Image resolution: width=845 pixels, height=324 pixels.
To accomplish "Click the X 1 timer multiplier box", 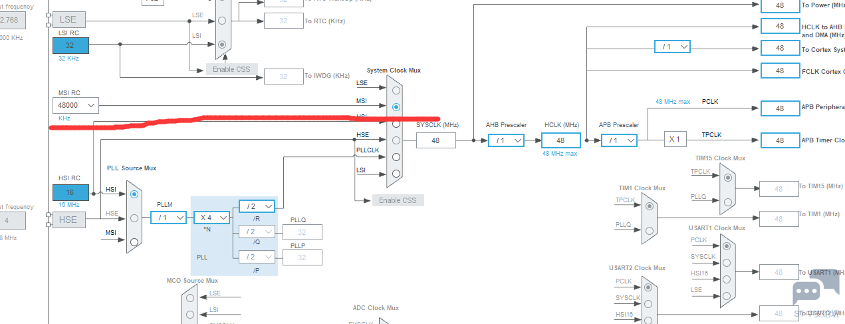I will tap(674, 139).
